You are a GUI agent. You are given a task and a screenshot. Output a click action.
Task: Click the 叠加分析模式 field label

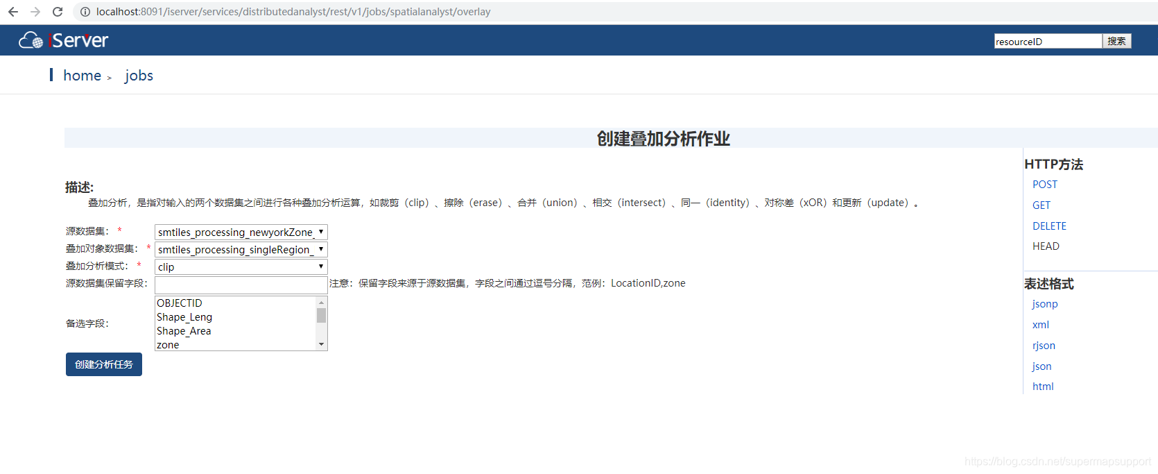click(x=97, y=266)
